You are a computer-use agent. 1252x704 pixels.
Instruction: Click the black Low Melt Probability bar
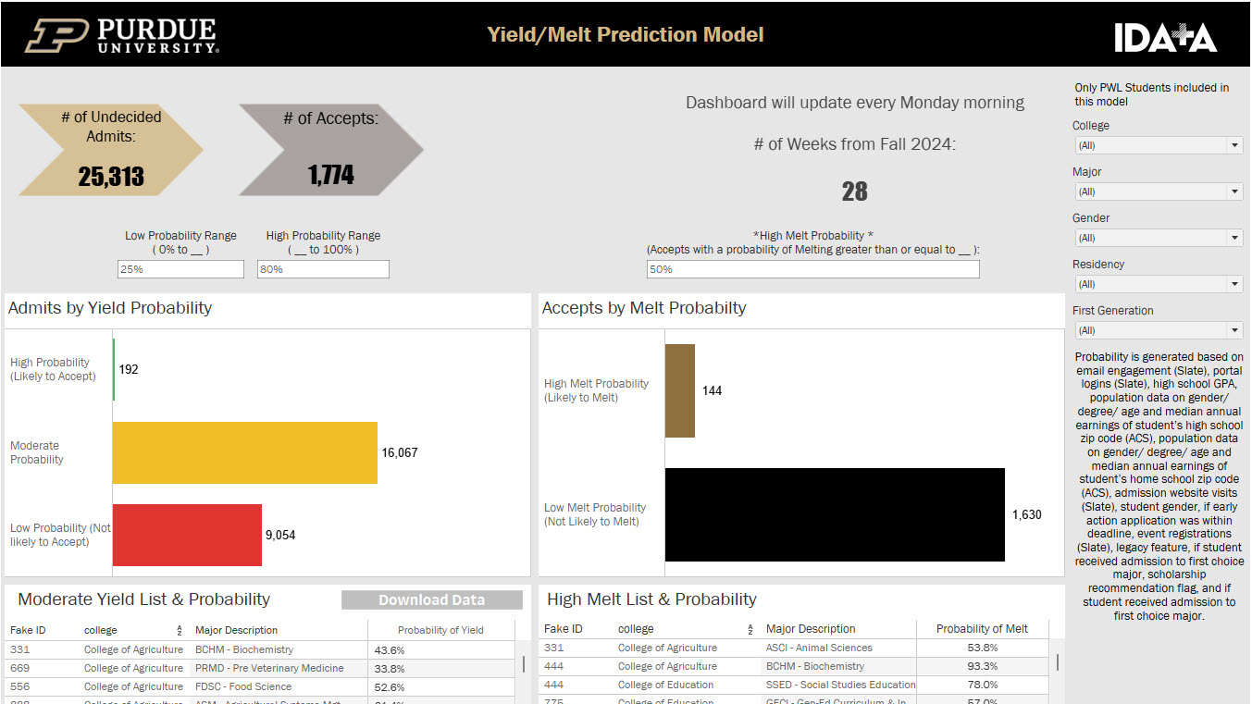pos(833,514)
